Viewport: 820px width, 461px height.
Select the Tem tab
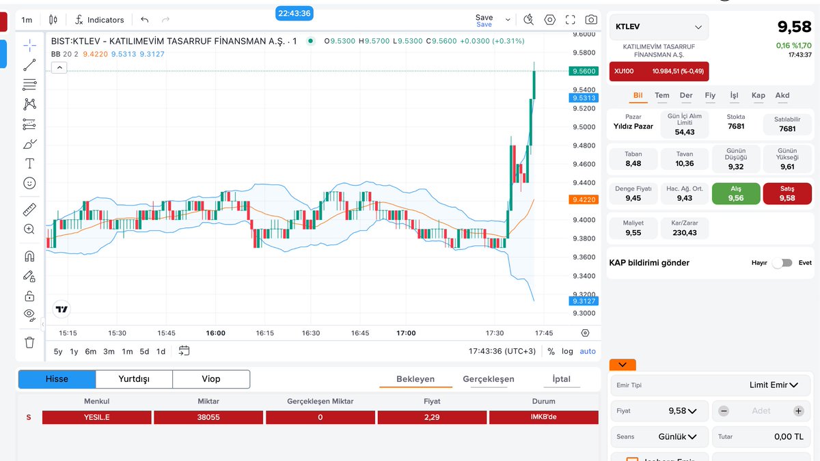click(662, 96)
